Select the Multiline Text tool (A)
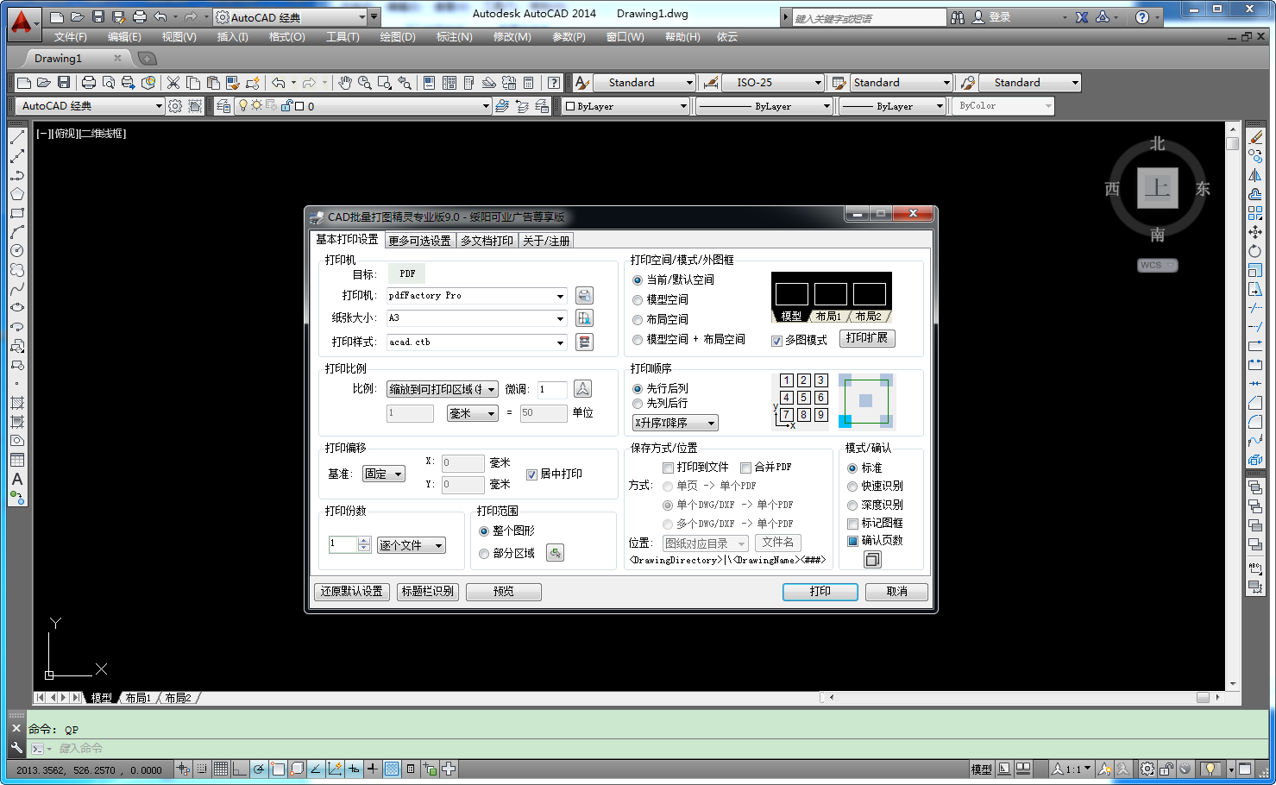 17,479
